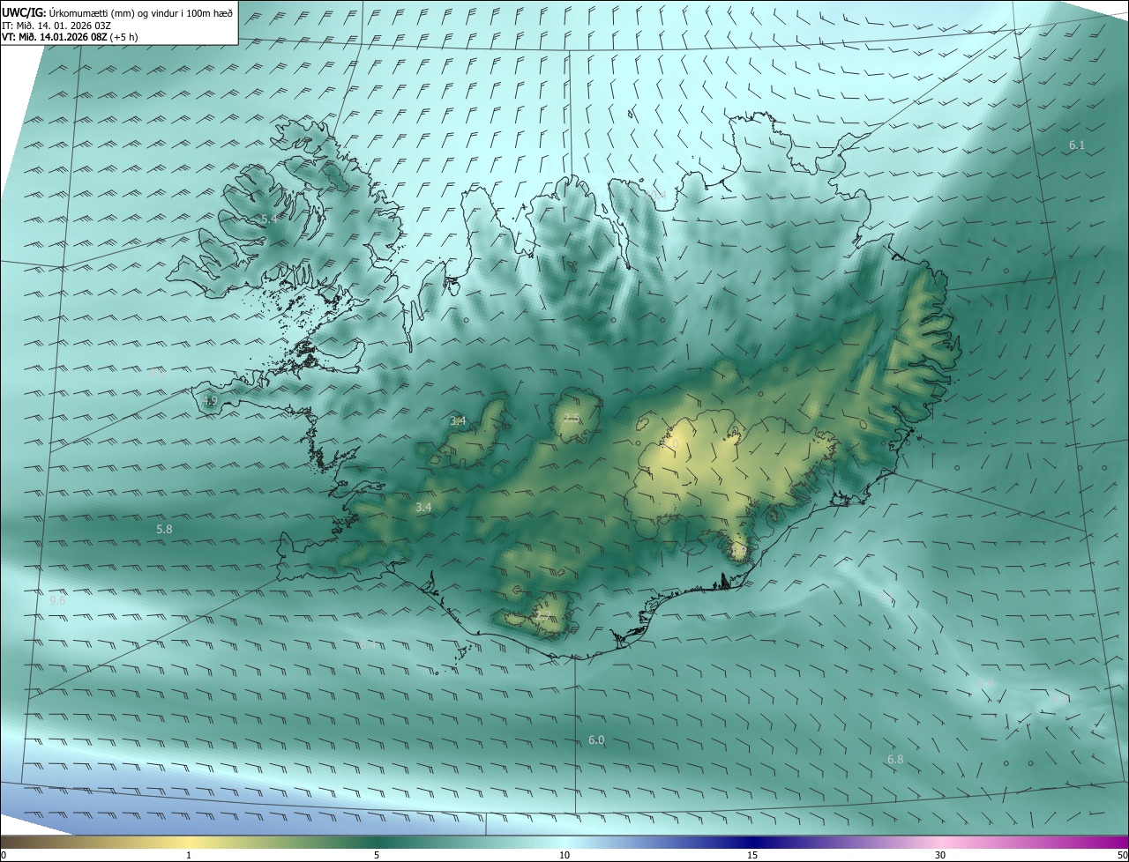Click the 'UWC/IG: Úrkomumætti (mm)' map title
Image resolution: width=1129 pixels, height=862 pixels.
pos(117,12)
